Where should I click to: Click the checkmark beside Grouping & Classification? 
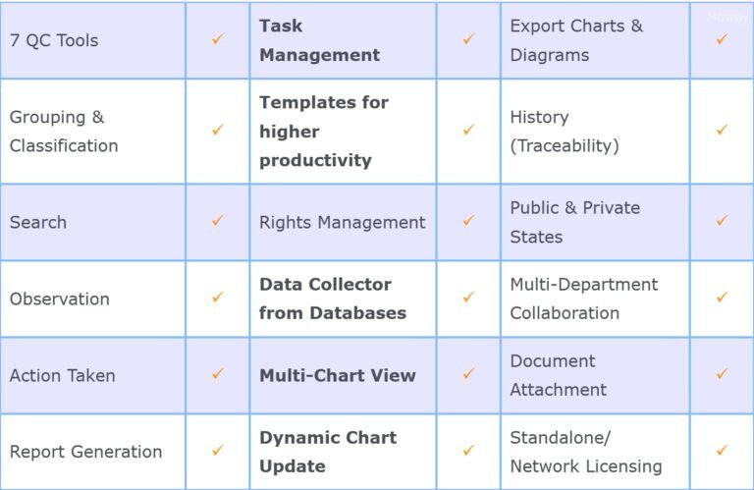coord(217,130)
